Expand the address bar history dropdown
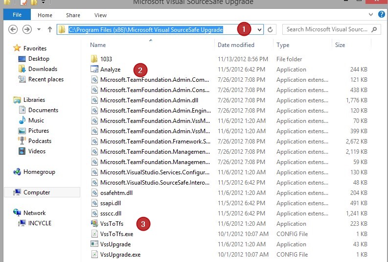The image size is (388, 262). [x=259, y=30]
